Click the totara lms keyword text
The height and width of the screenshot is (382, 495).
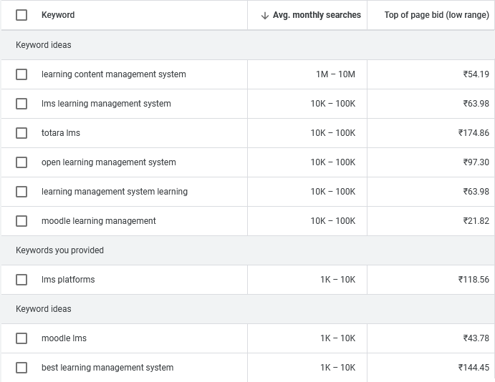coord(61,133)
